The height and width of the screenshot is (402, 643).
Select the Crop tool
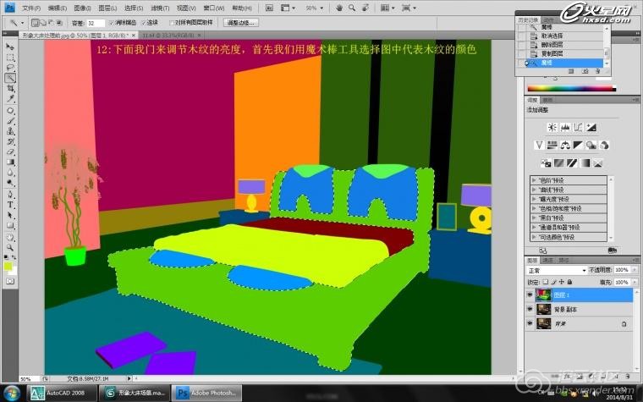click(10, 88)
